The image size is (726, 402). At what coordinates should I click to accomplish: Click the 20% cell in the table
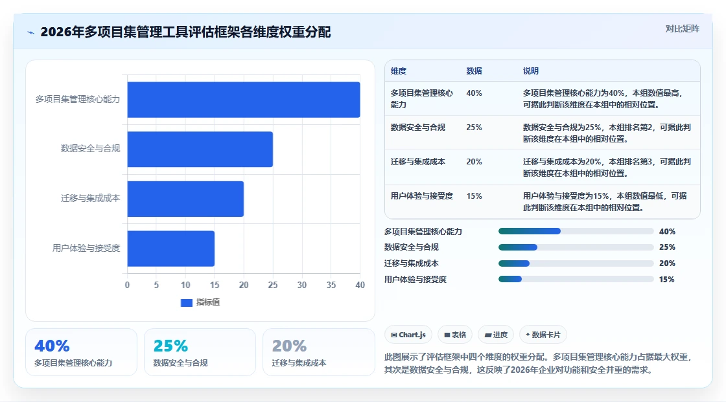coord(474,161)
